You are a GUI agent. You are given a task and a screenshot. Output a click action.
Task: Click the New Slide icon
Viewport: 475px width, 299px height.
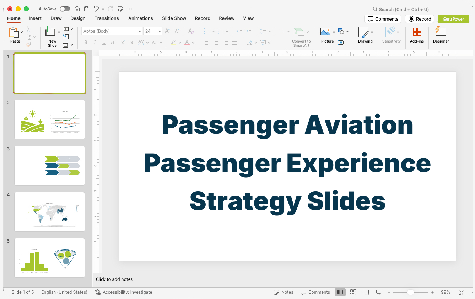point(50,32)
